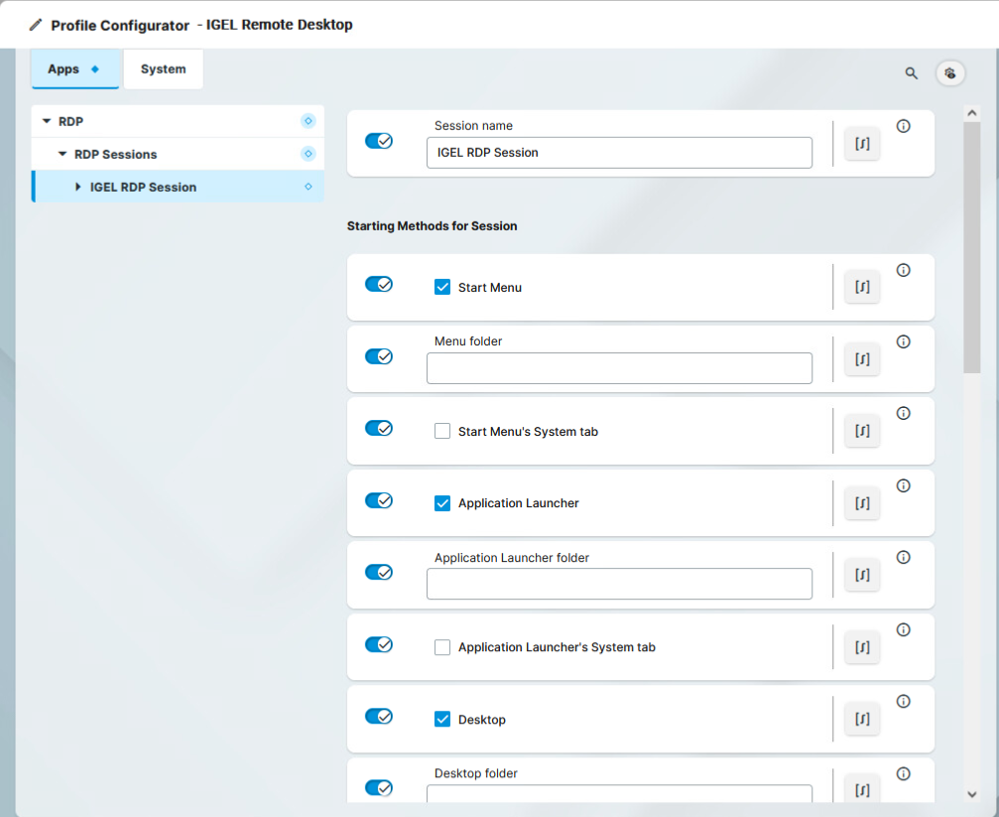Viewport: 999px width, 817px height.
Task: Open search with the magnifier icon
Action: click(911, 72)
